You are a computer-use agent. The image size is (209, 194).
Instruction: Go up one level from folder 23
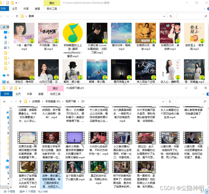[x=20, y=102]
